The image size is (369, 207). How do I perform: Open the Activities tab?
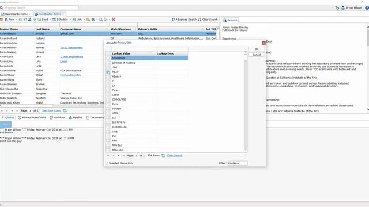pyautogui.click(x=57, y=117)
